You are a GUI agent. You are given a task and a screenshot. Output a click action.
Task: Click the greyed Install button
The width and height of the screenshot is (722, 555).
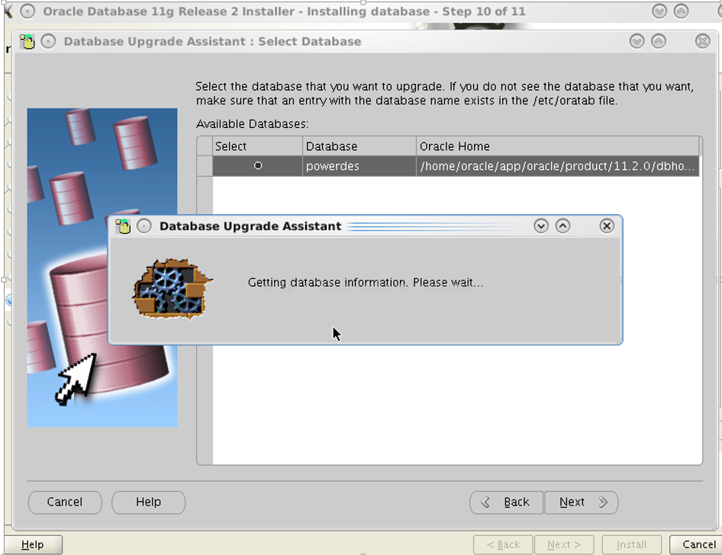click(631, 545)
